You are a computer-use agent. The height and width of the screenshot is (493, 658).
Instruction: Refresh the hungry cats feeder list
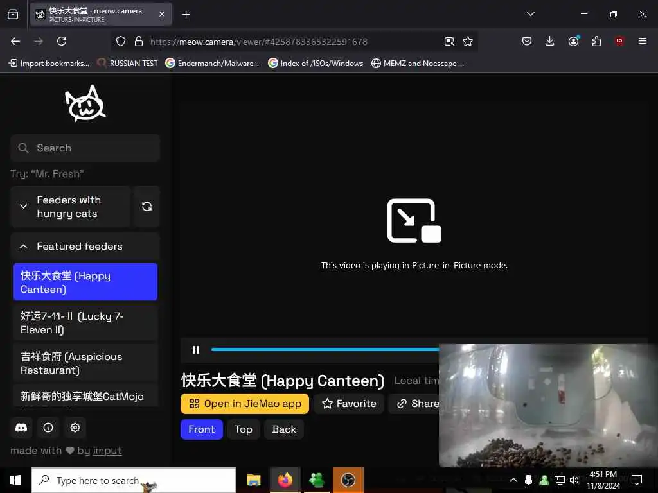(147, 206)
